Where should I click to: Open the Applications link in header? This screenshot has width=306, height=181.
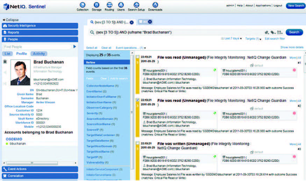[263, 6]
